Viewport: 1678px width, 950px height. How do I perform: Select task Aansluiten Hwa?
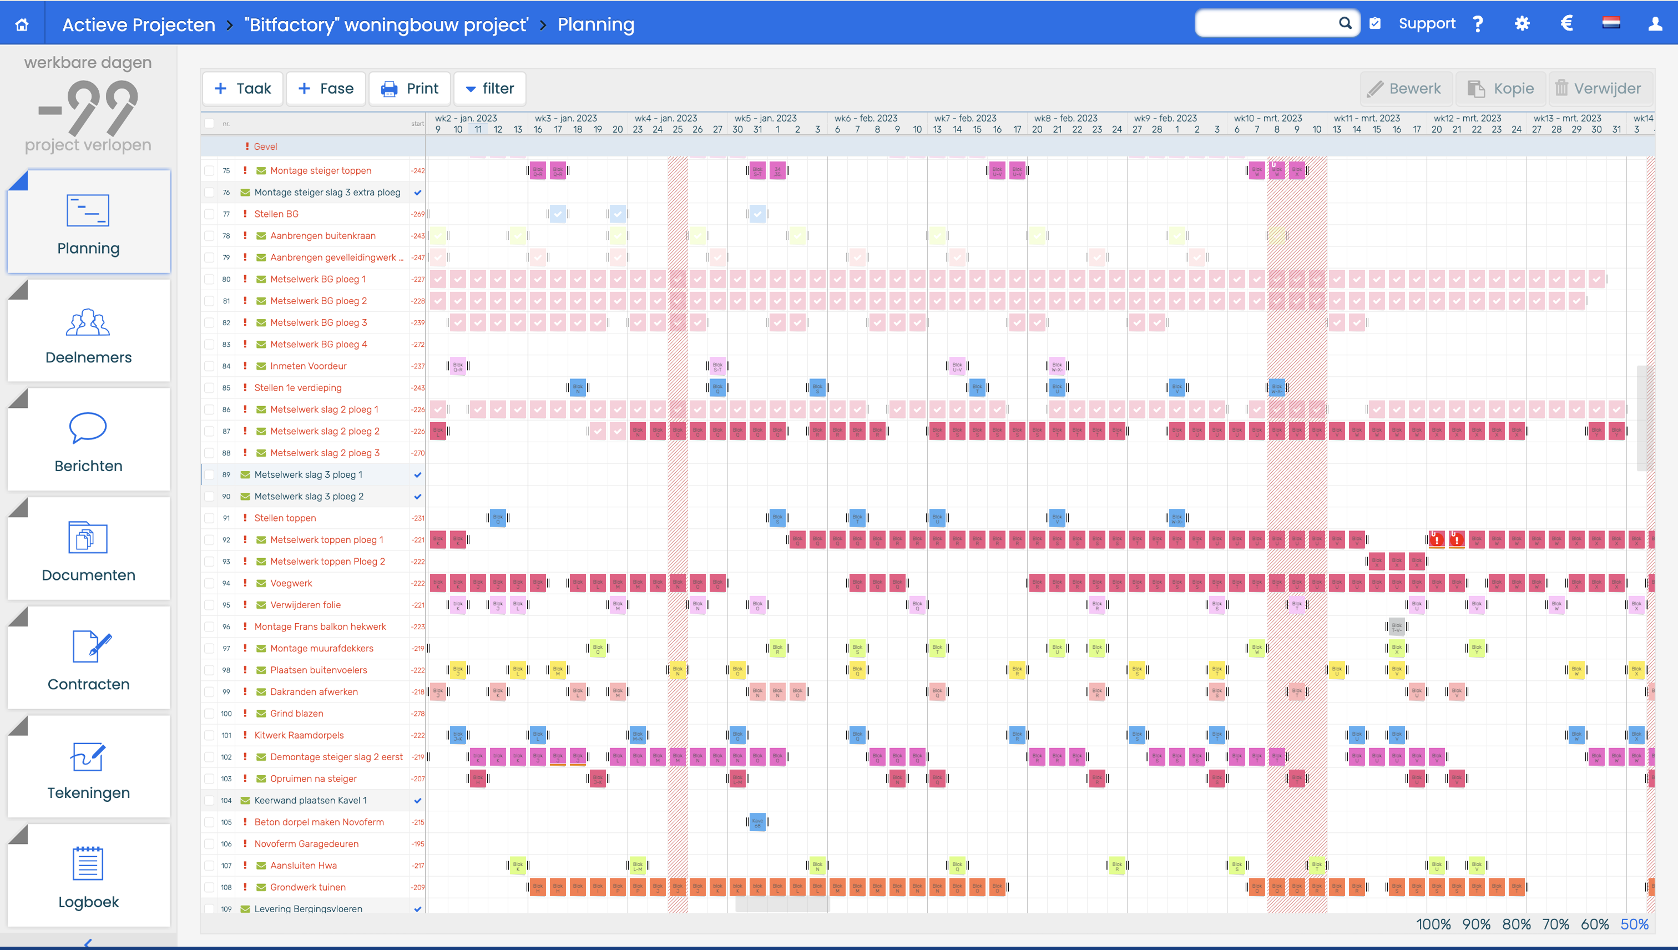[x=304, y=866]
